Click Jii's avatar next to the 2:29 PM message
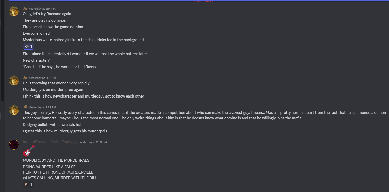The width and height of the screenshot is (389, 192). pos(14,110)
